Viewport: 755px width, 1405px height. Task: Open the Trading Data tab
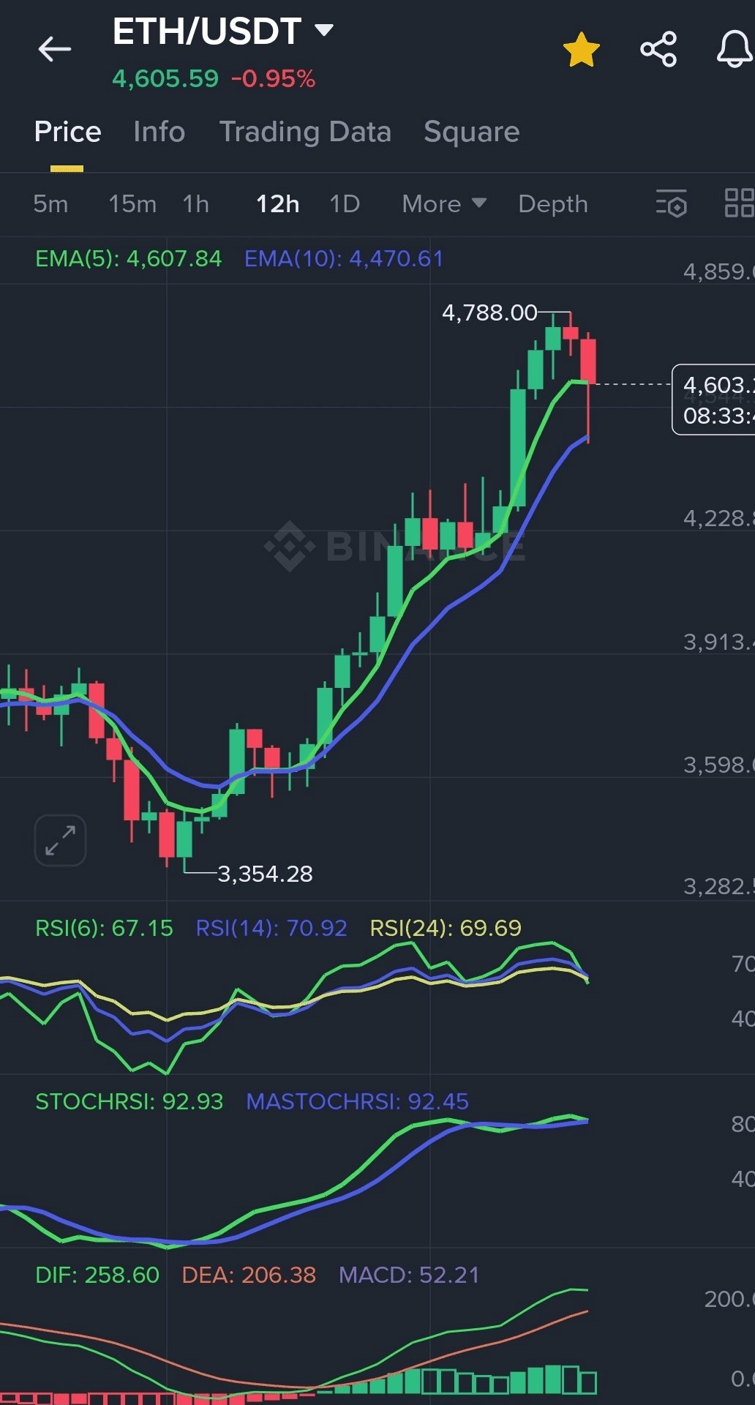click(305, 132)
